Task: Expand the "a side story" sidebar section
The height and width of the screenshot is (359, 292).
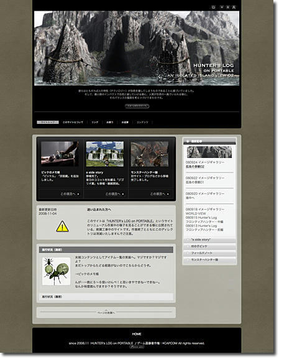Action: coord(209,240)
